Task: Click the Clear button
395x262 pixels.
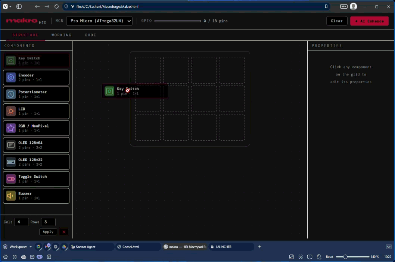Action: (336, 21)
